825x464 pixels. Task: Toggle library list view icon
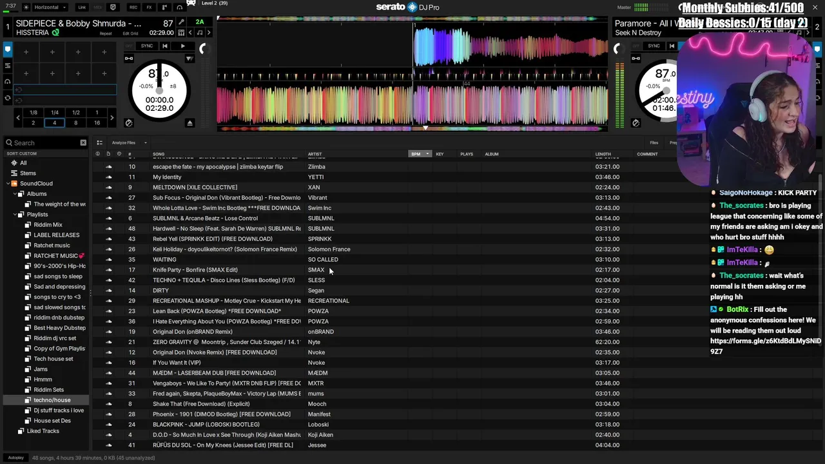pos(99,142)
